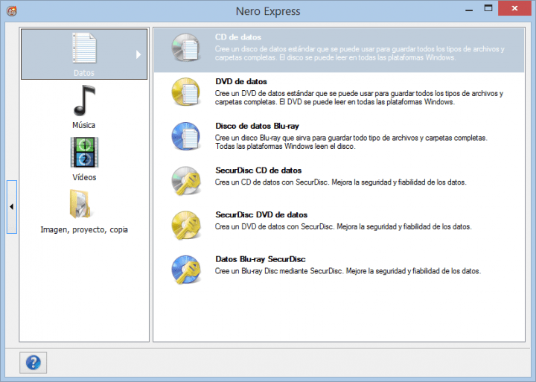The width and height of the screenshot is (536, 382).
Task: Click the description 'Cree un disco de datos estándar'
Action: coord(360,53)
